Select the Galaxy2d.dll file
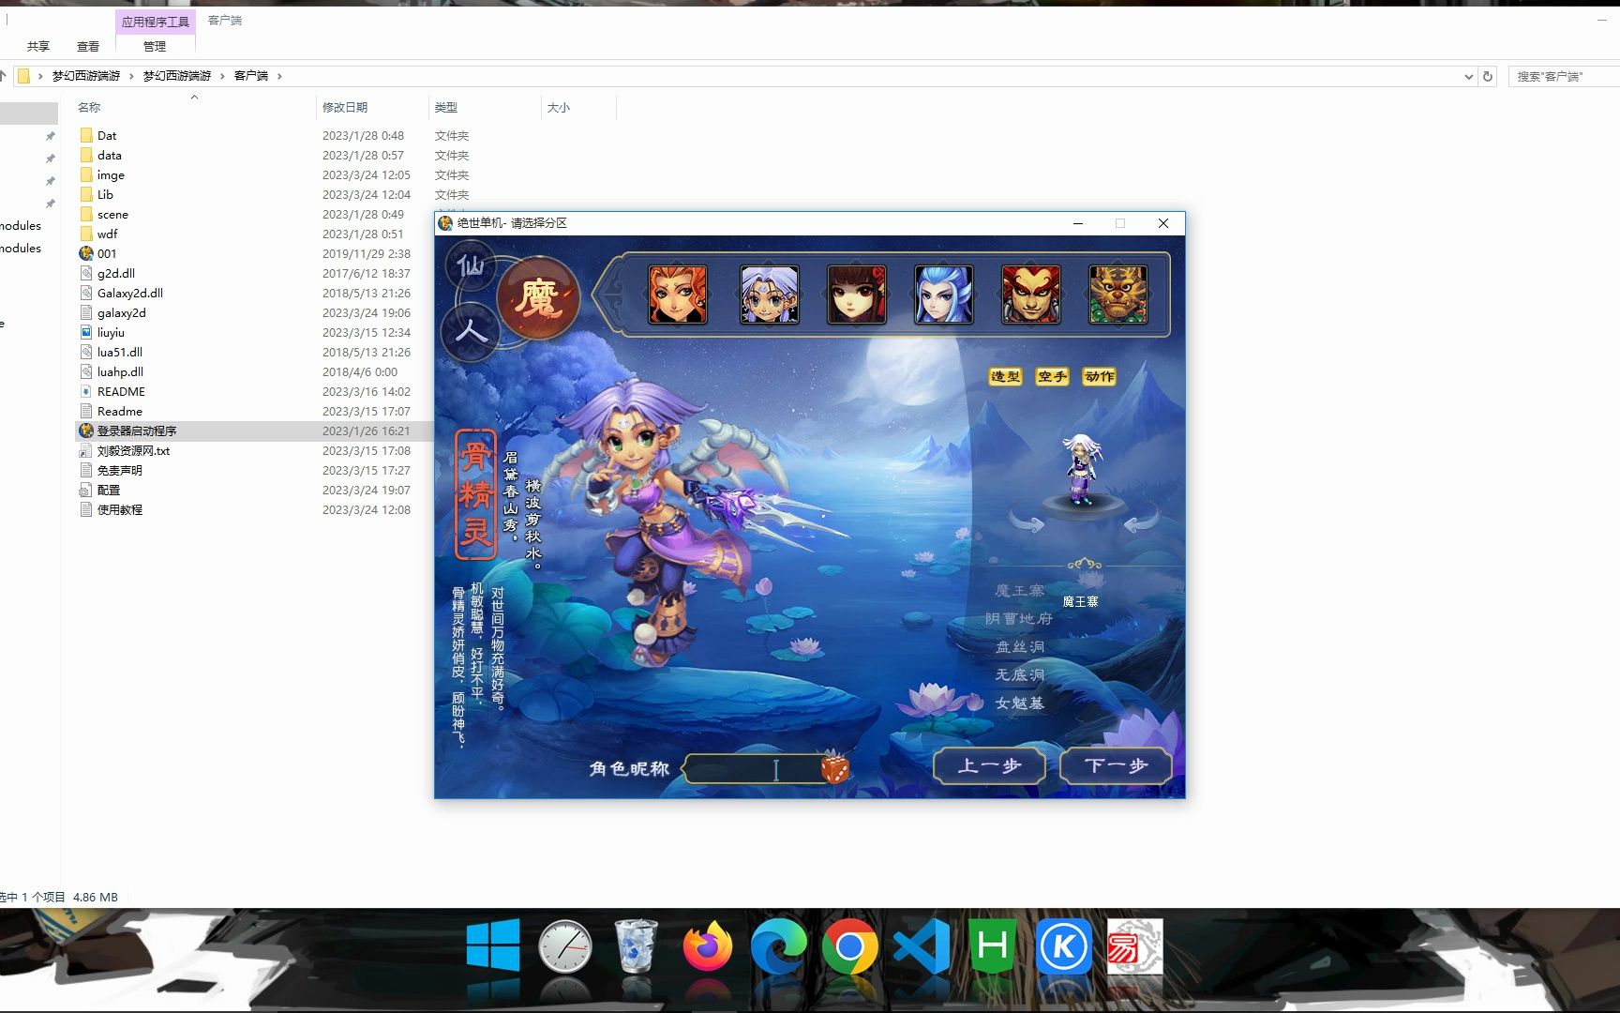This screenshot has height=1013, width=1620. (x=130, y=294)
